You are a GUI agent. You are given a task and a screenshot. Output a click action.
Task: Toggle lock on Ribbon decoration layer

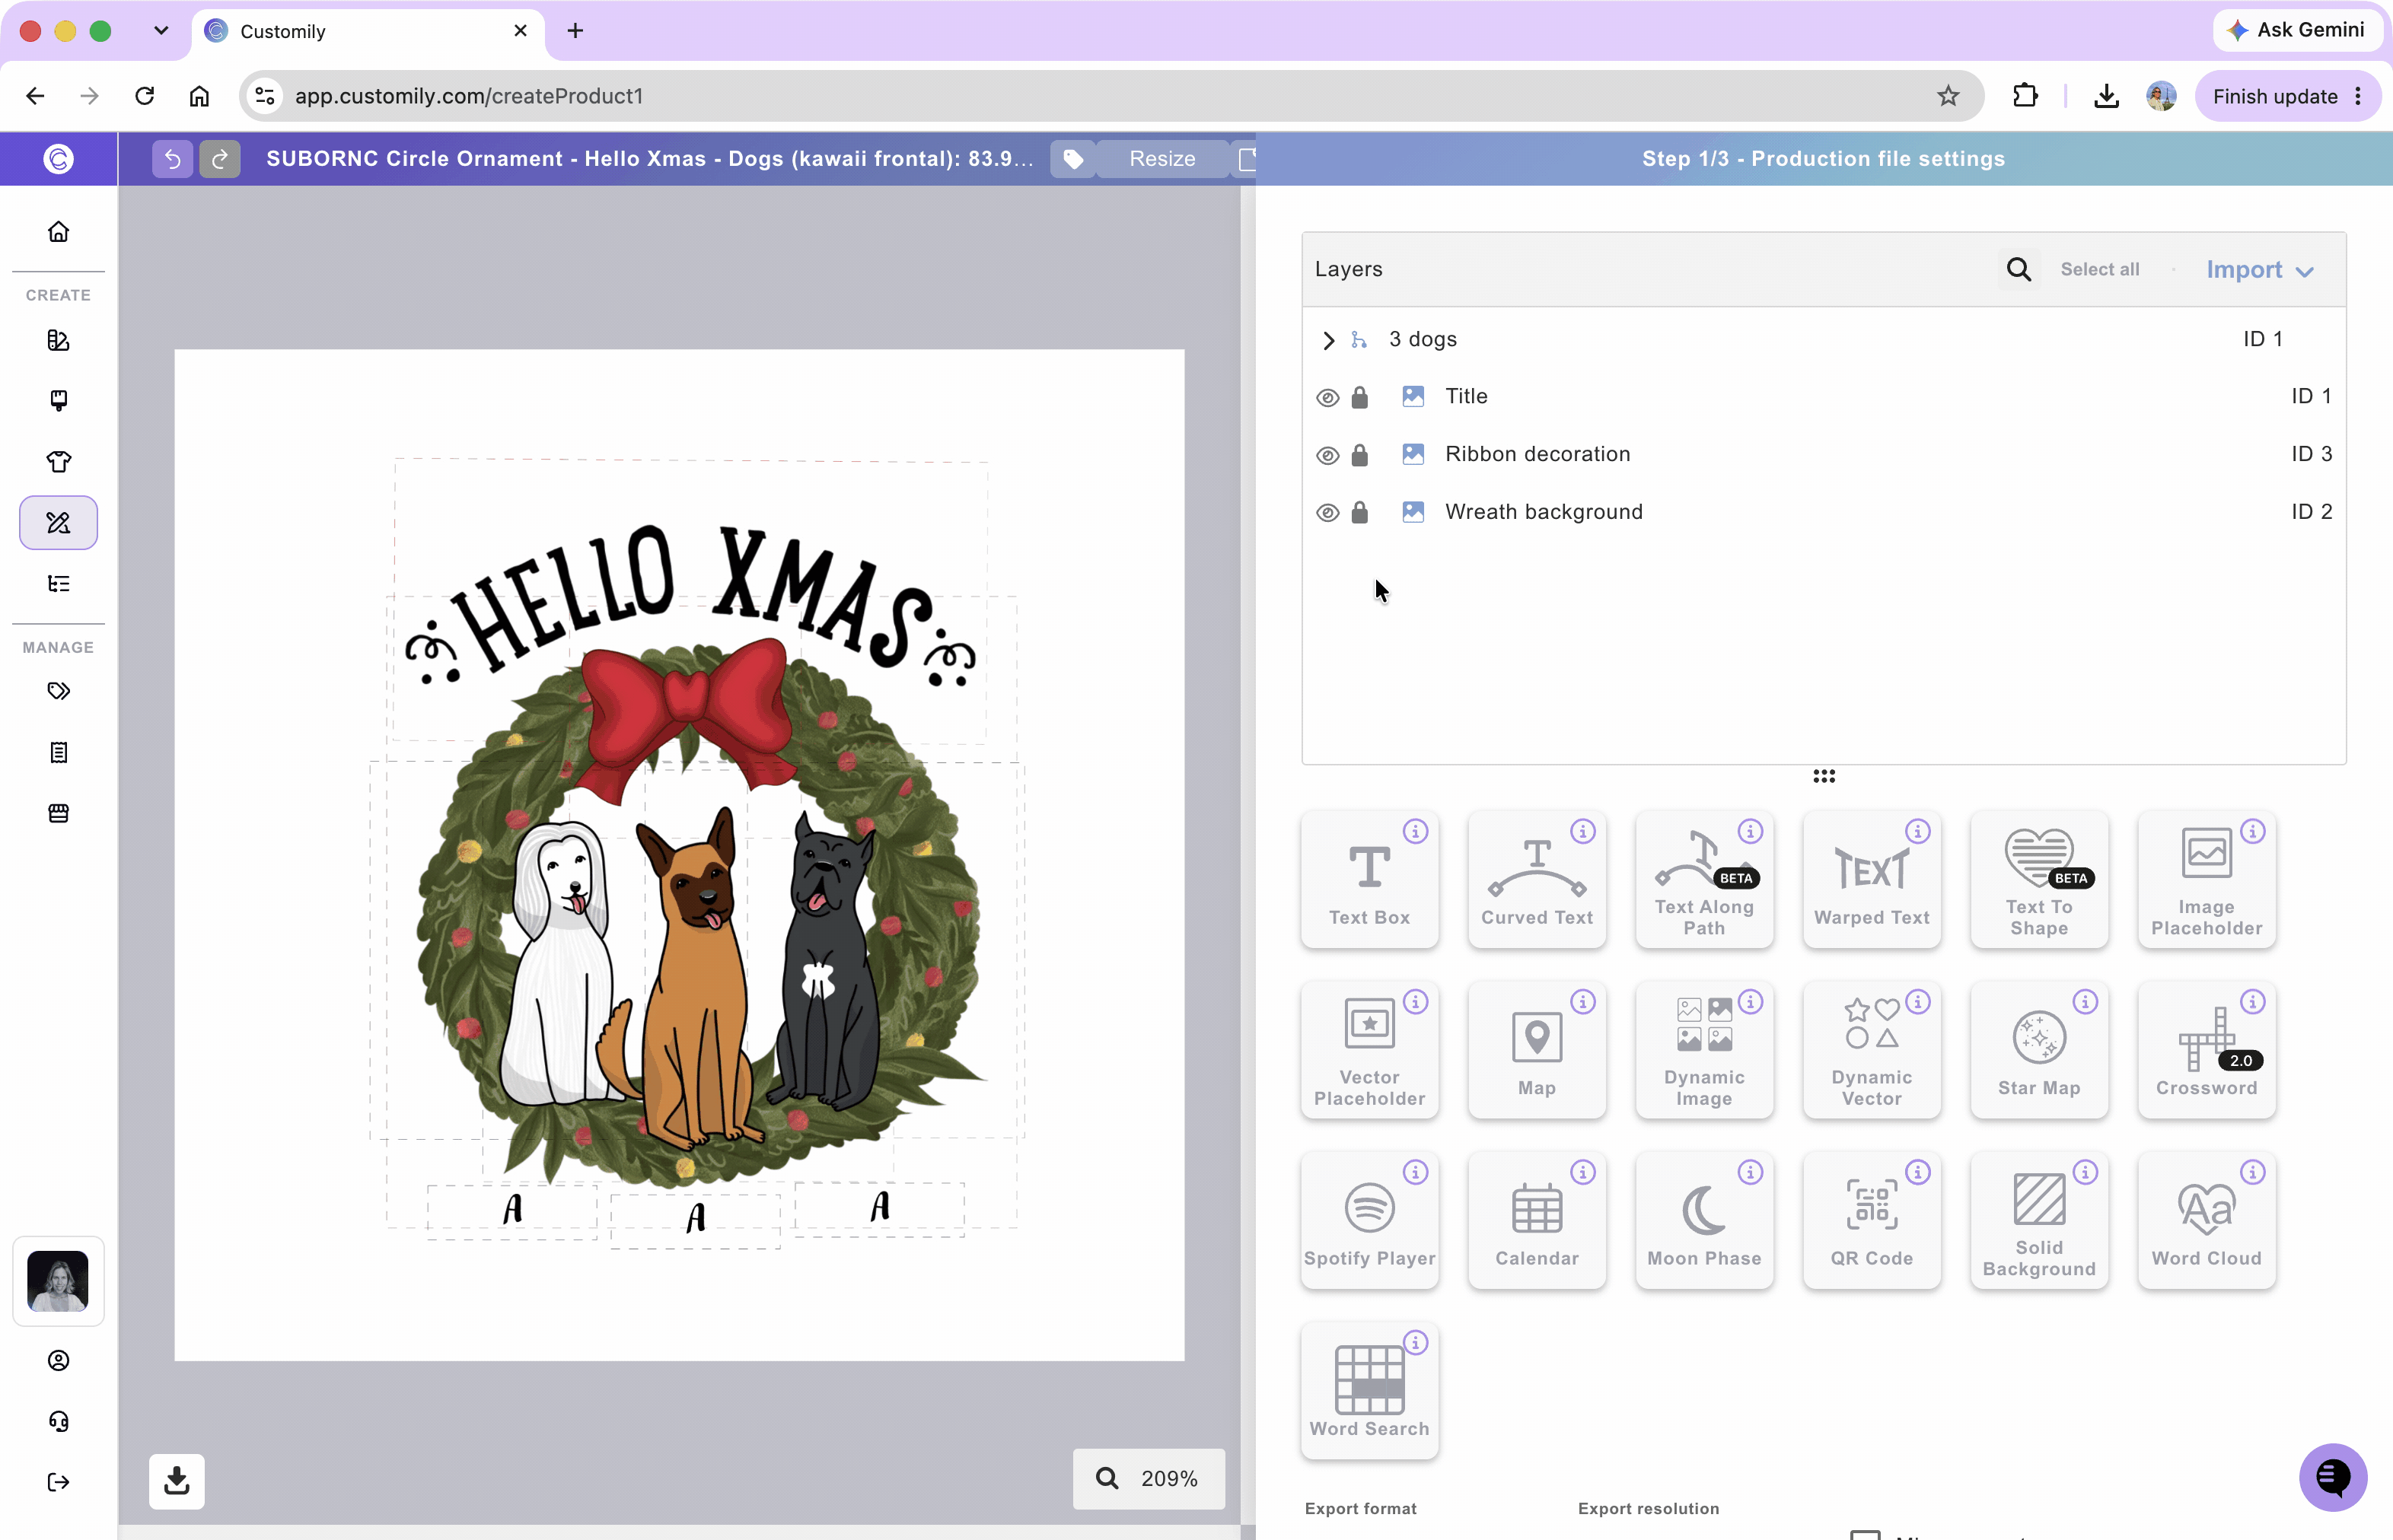[1359, 455]
